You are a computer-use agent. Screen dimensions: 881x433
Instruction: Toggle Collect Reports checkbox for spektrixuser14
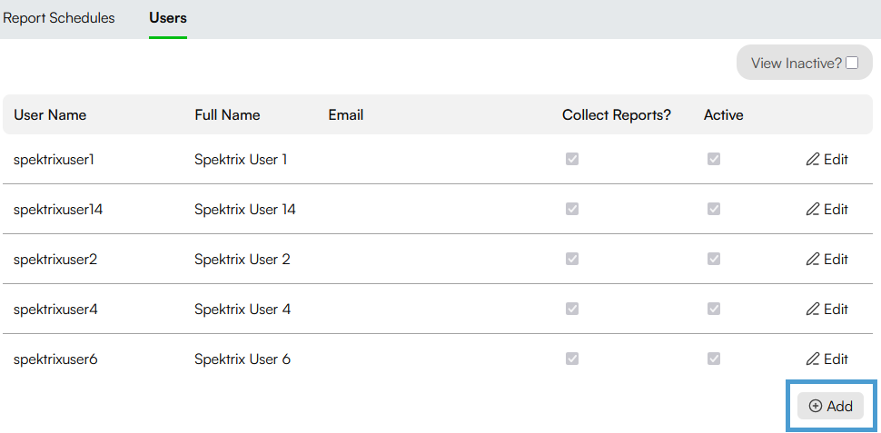pos(572,209)
